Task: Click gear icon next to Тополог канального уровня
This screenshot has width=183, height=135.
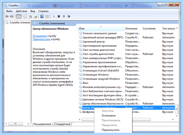Action: click(80, 33)
